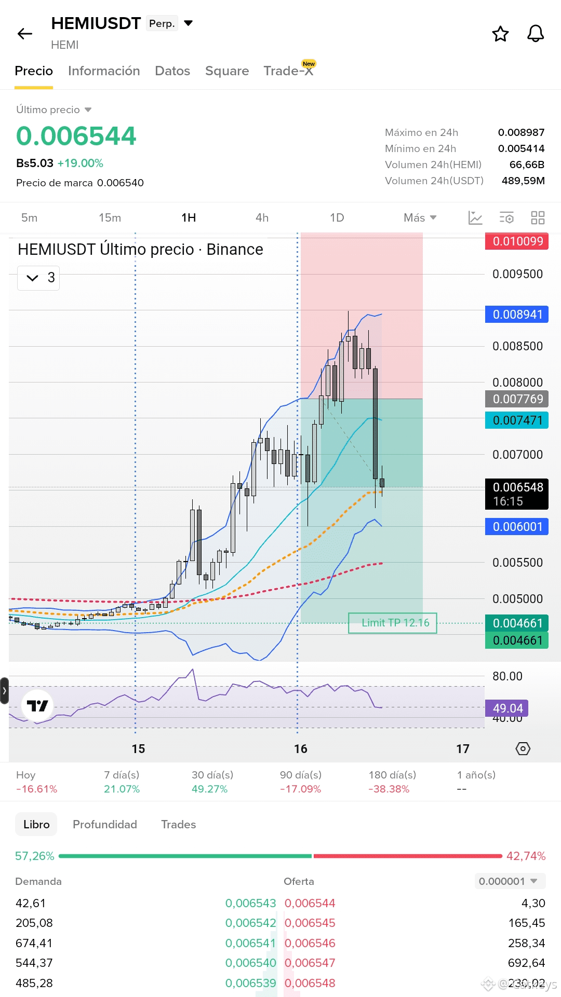Tap the blue 0.006001 lower band label
Image resolution: width=561 pixels, height=997 pixels.
click(x=517, y=527)
